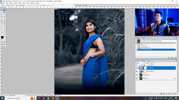
Task: Select the Path Selection tool
Action: (x=2, y=27)
